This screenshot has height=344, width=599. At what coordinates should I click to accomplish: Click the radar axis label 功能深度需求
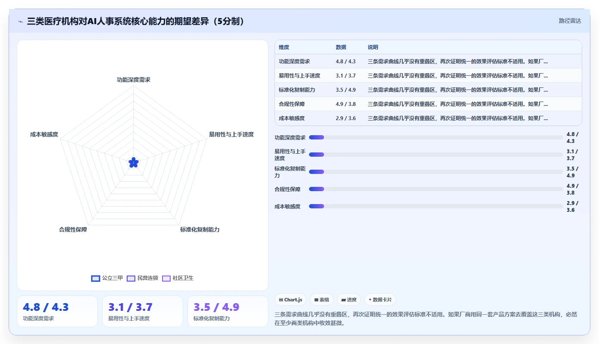tap(134, 80)
